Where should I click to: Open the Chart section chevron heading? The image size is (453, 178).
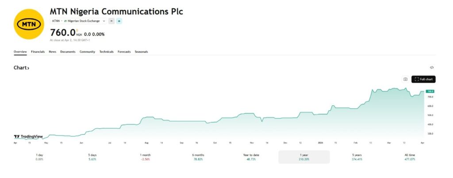(22, 68)
